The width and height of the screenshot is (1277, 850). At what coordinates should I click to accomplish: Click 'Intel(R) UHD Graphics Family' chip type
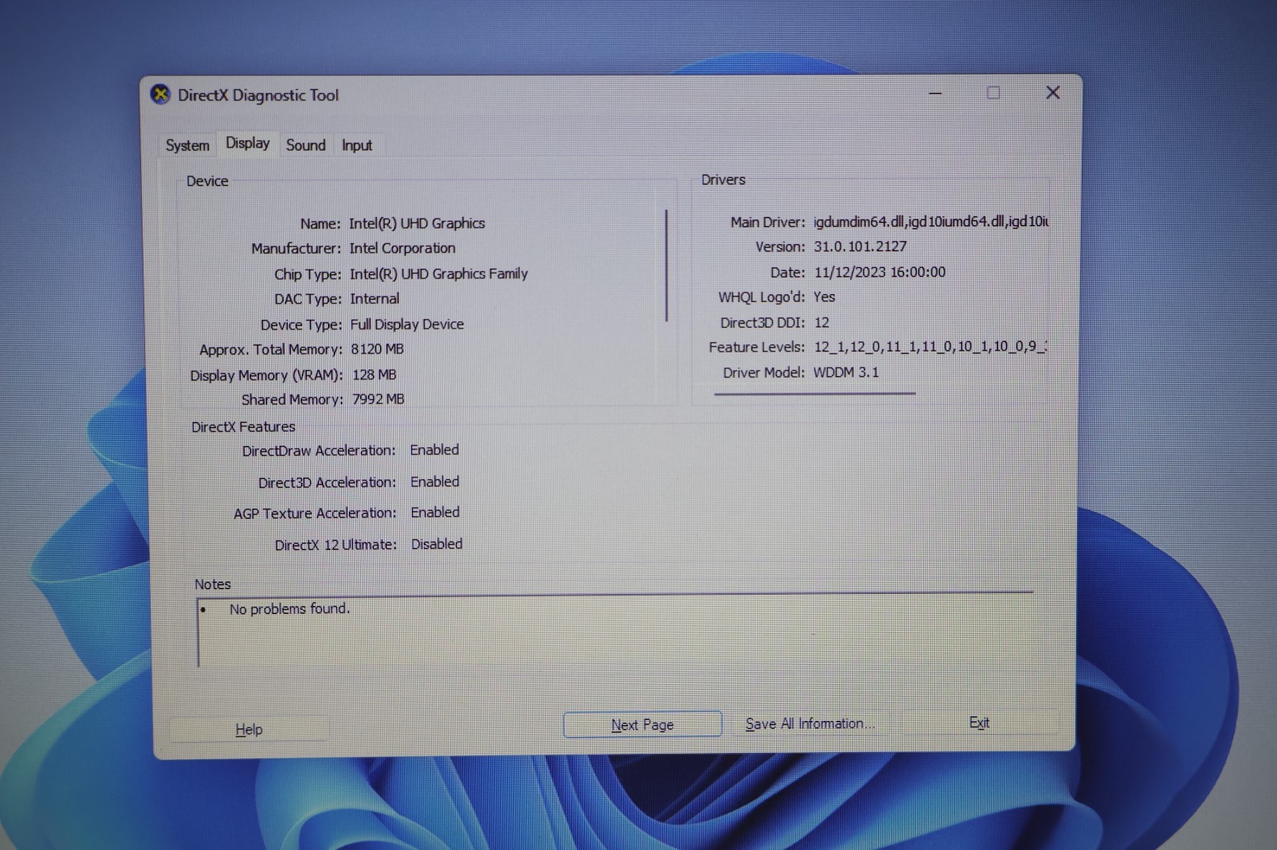pos(439,273)
